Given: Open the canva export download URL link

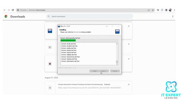Looking at the screenshot, I should point(90,88).
